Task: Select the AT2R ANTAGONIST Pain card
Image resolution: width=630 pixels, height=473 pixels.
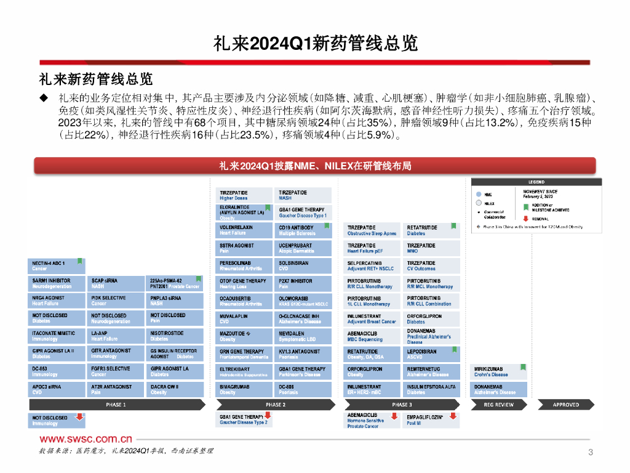Action: 116,389
